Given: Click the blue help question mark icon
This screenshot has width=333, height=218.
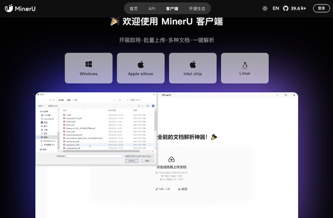Looking at the screenshot, I should pos(153,106).
